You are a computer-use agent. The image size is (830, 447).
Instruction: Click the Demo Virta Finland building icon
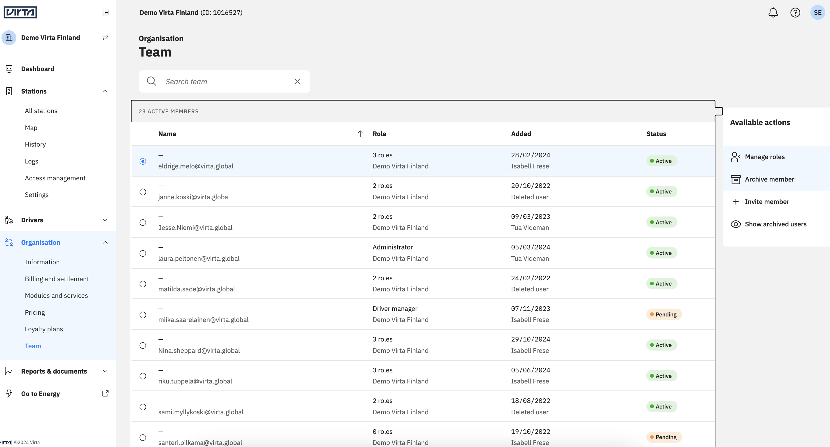[9, 38]
